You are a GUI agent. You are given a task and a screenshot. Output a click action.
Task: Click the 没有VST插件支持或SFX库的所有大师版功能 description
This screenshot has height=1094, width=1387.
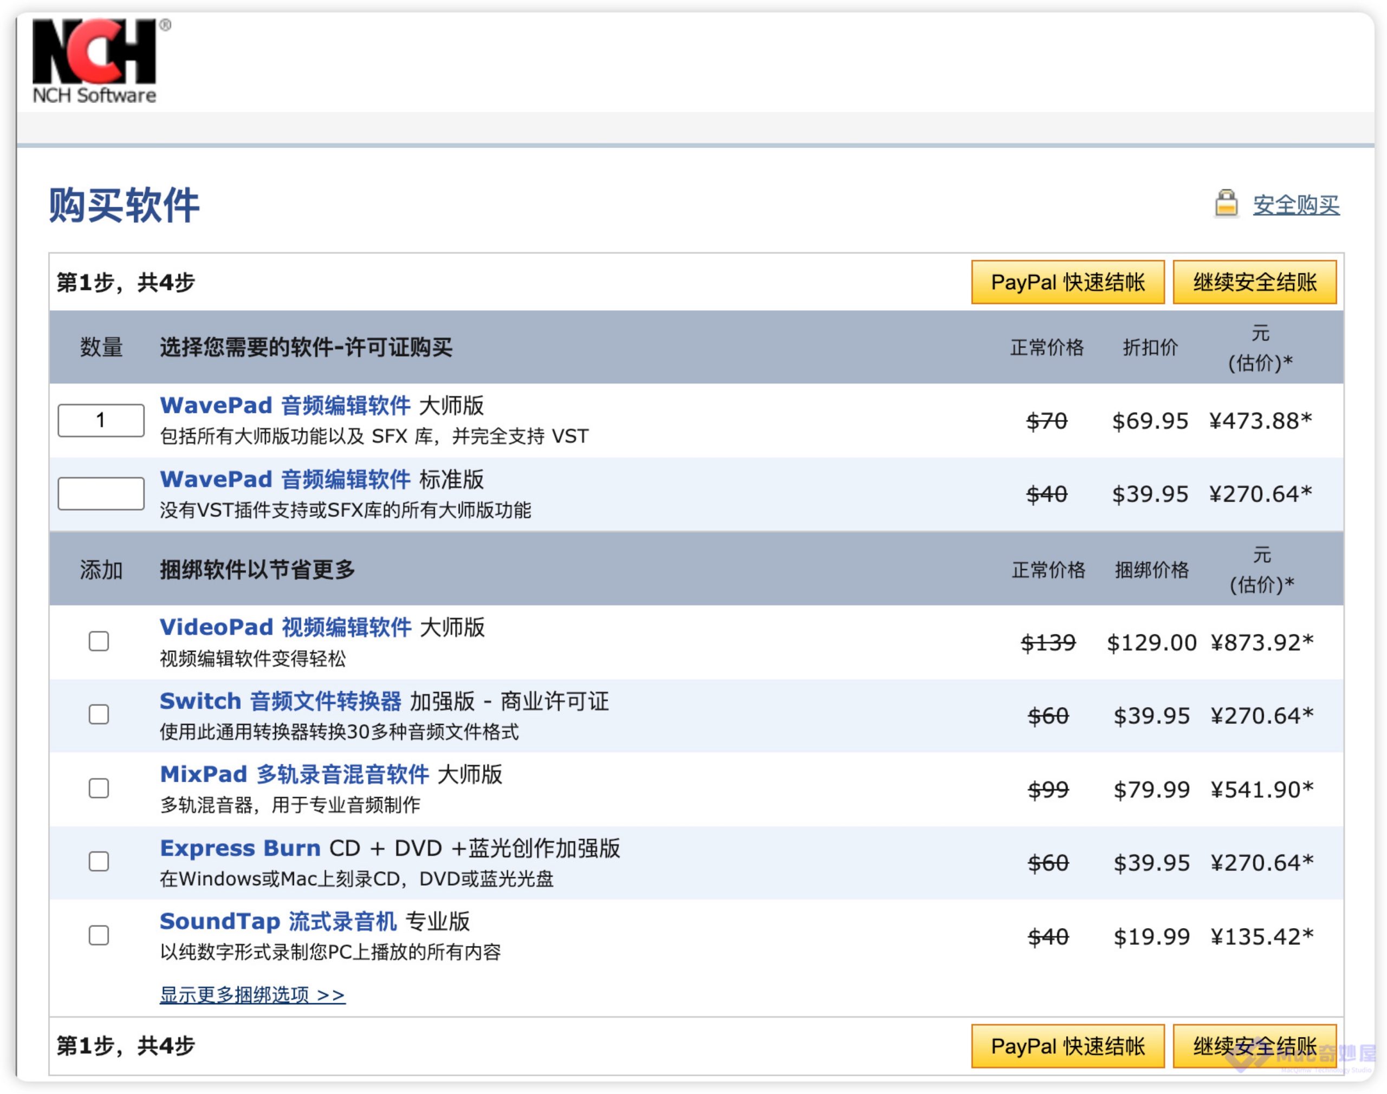click(345, 510)
